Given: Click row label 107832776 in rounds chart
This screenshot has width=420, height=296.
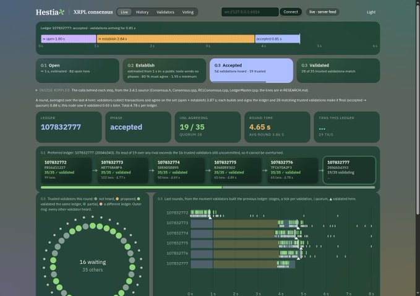Looking at the screenshot, I should point(178,253).
